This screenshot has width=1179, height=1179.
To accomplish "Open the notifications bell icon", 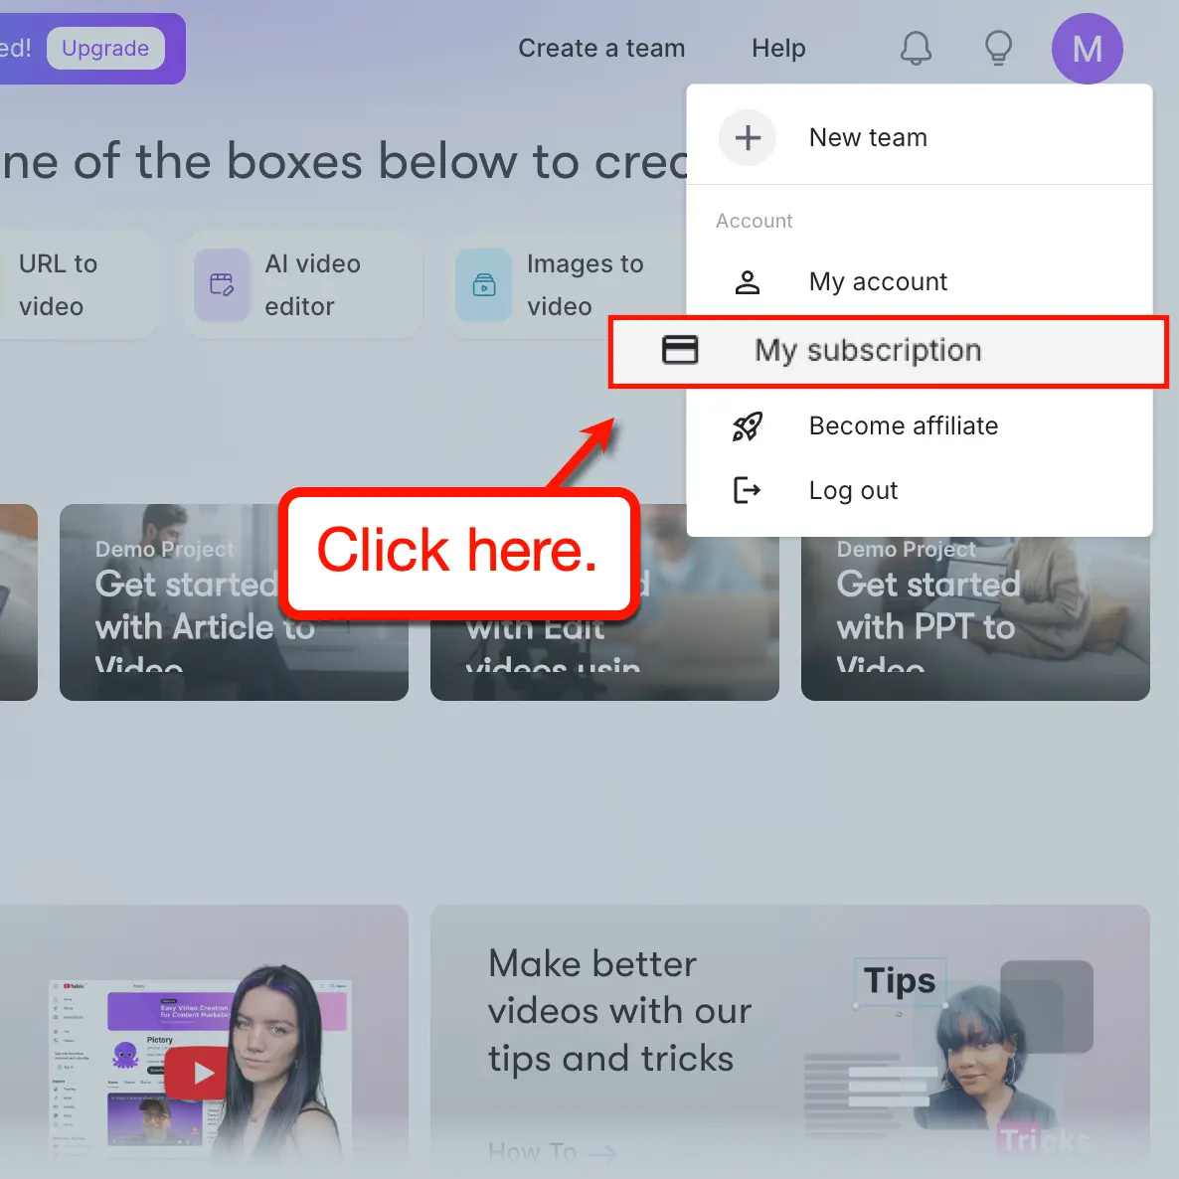I will point(916,48).
